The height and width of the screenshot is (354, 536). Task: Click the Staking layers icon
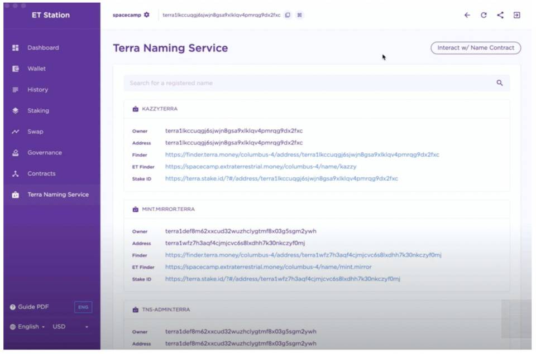[x=16, y=110]
